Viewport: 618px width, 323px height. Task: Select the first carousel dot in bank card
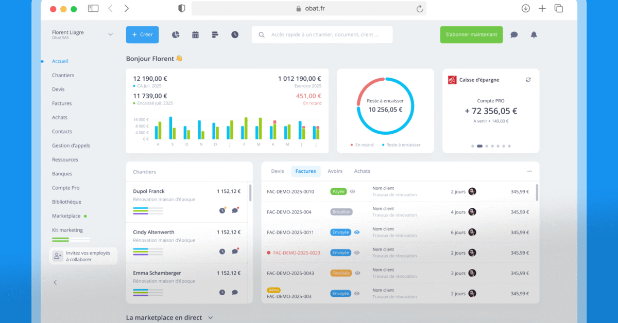473,146
